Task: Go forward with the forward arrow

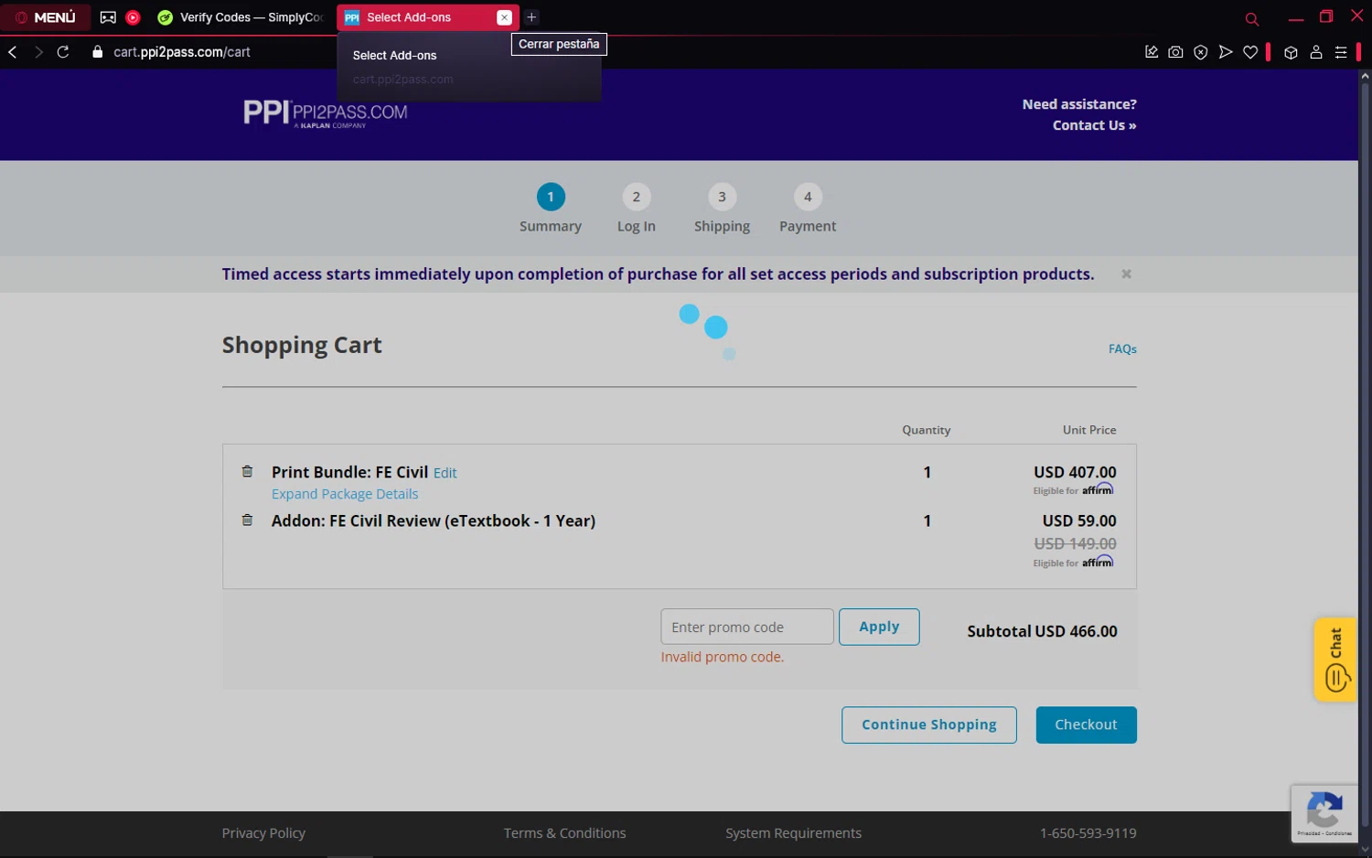Action: point(38,52)
